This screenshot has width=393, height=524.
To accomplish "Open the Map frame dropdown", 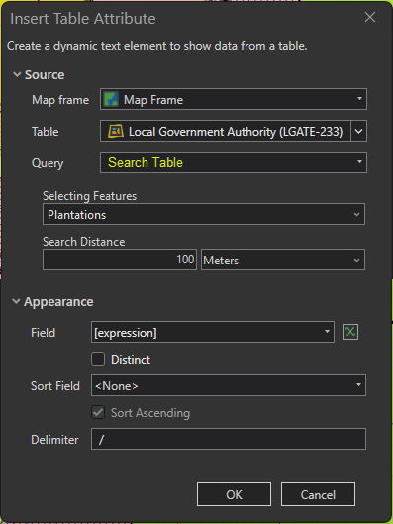I will 234,99.
